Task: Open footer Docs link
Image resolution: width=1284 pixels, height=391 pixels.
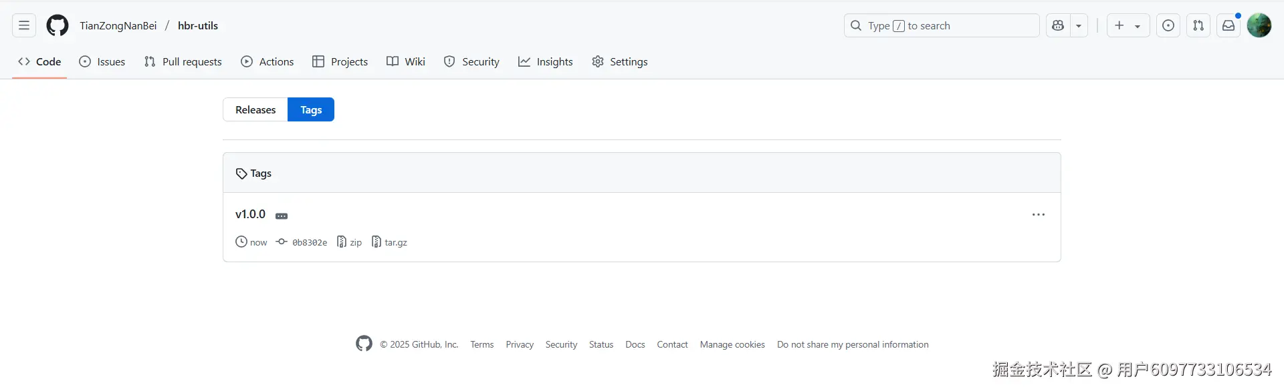Action: point(635,344)
